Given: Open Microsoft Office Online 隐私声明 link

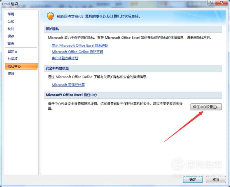Looking at the screenshot, I should (x=77, y=52).
